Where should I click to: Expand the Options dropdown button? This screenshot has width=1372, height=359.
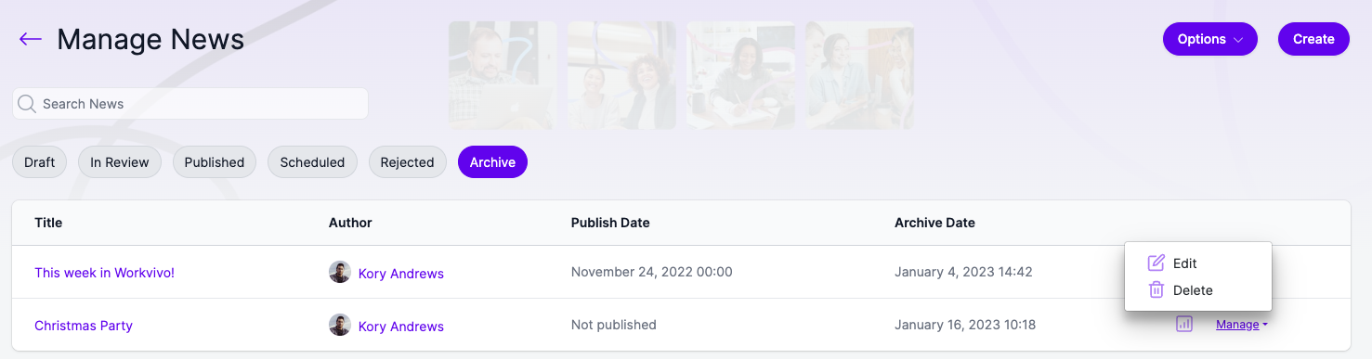click(x=1209, y=39)
